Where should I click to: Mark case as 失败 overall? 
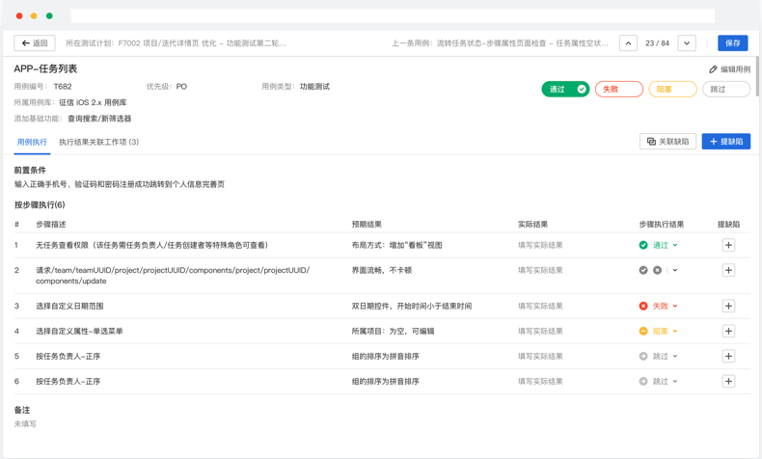[x=619, y=90]
